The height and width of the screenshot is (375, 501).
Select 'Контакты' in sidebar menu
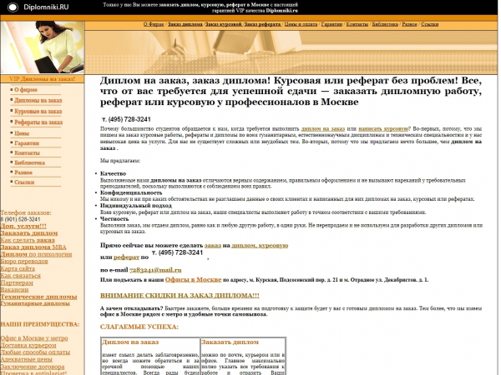click(28, 153)
